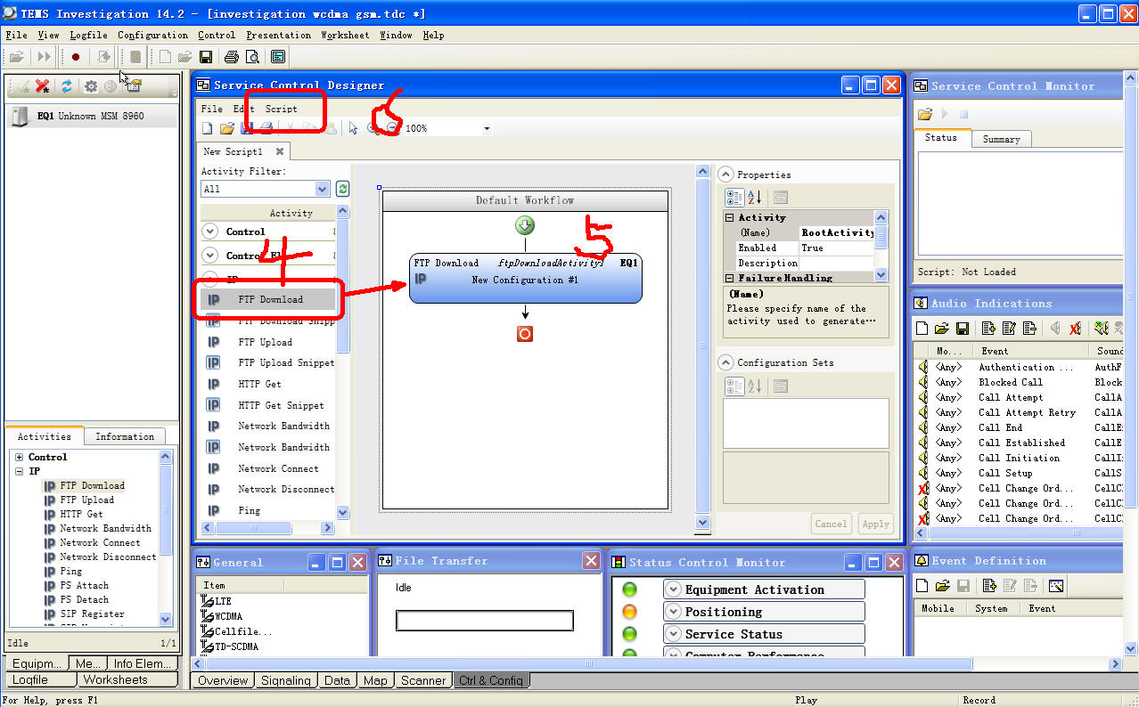Click the red Record button in main toolbar
This screenshot has width=1139, height=707.
76,57
